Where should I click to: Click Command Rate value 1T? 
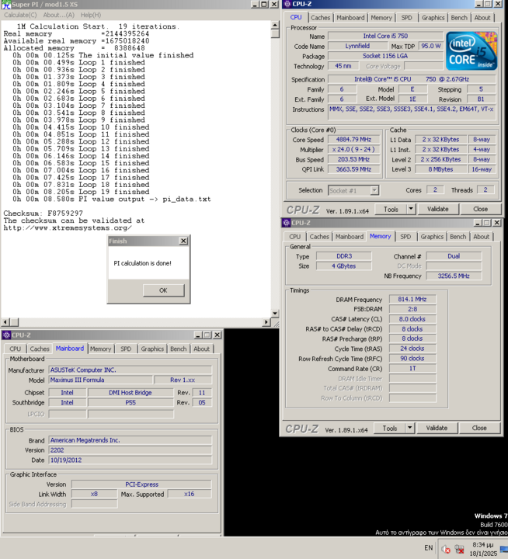pos(412,368)
